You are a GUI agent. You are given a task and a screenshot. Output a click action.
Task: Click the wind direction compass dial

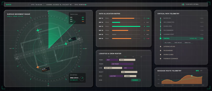tap(82, 79)
